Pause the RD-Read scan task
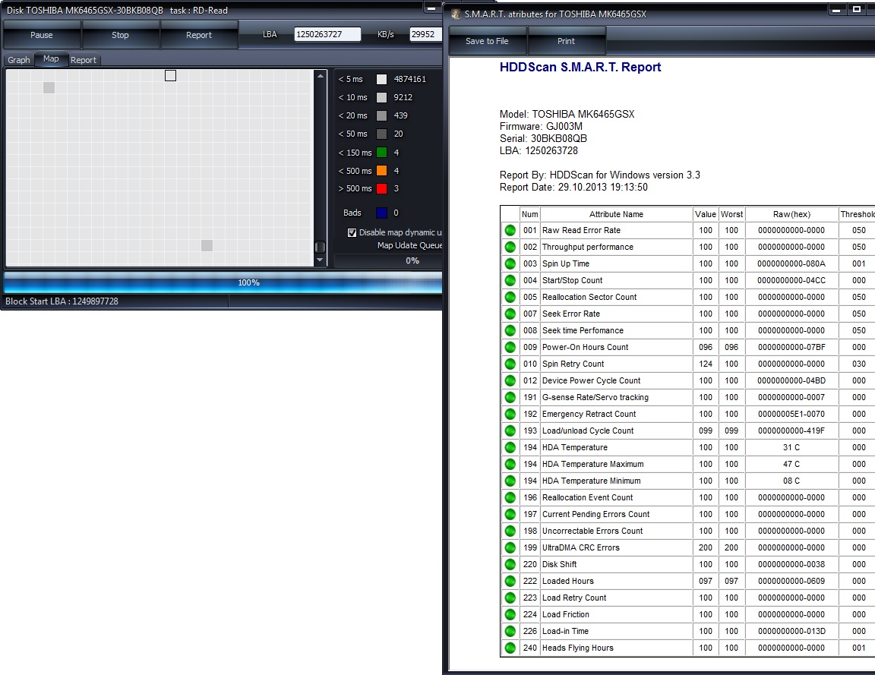 [x=42, y=35]
